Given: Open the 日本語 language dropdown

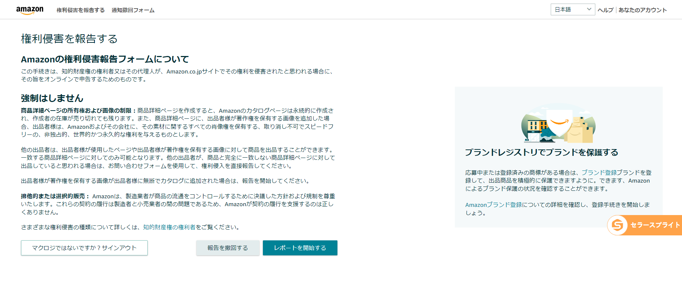Looking at the screenshot, I should [572, 10].
